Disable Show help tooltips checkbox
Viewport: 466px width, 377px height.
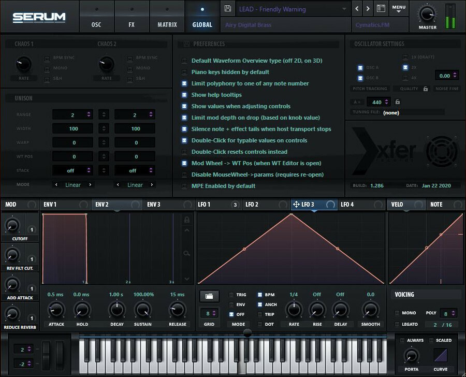point(184,95)
